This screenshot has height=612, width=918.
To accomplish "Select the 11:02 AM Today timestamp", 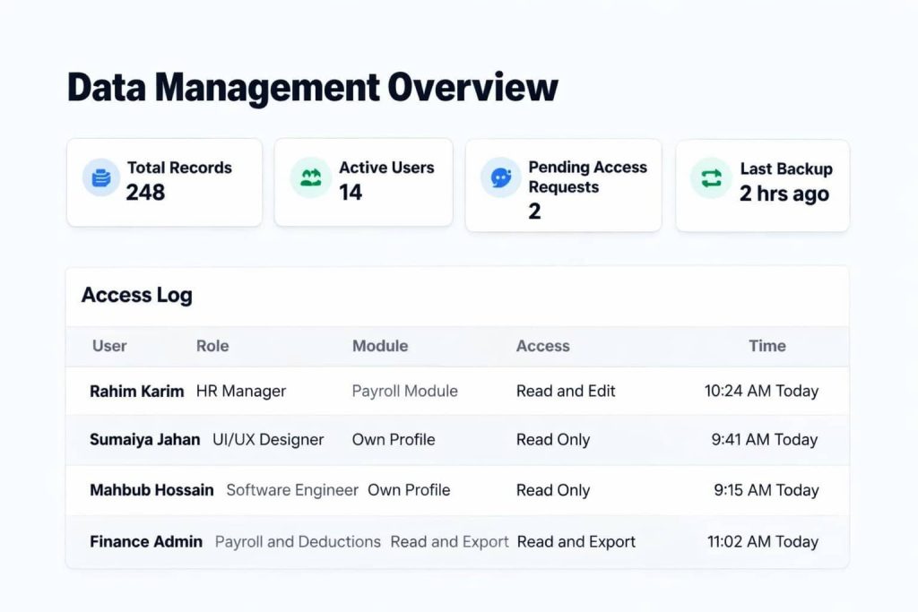I will pos(763,542).
